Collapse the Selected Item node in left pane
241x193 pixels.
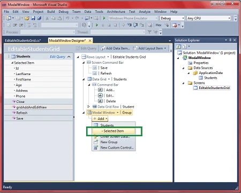(12, 63)
